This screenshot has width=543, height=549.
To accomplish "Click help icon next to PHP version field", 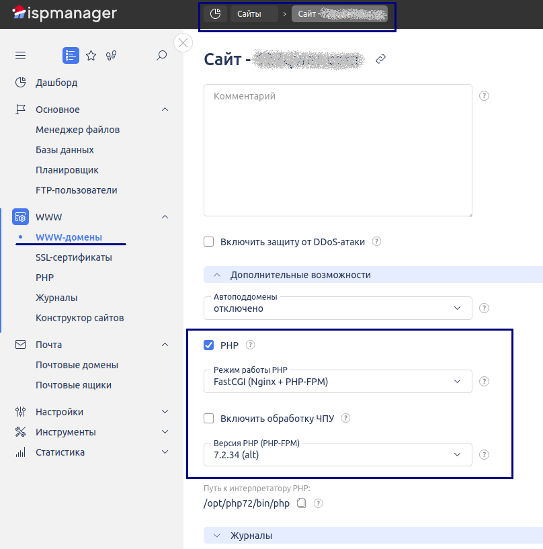I will 484,454.
